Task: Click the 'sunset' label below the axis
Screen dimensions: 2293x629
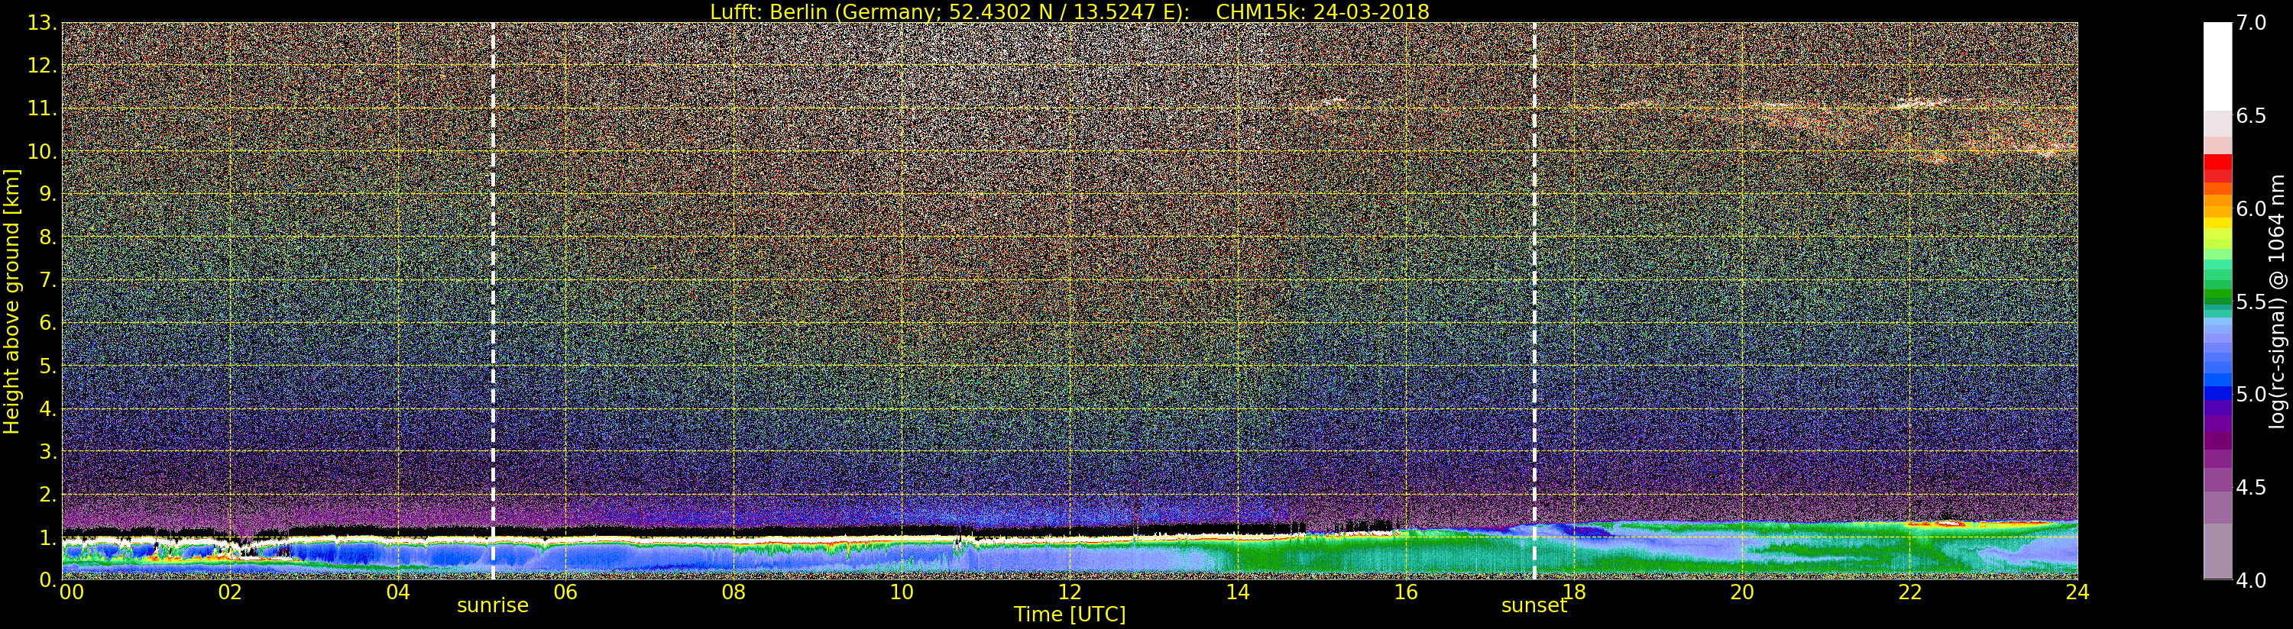Action: pos(1534,606)
